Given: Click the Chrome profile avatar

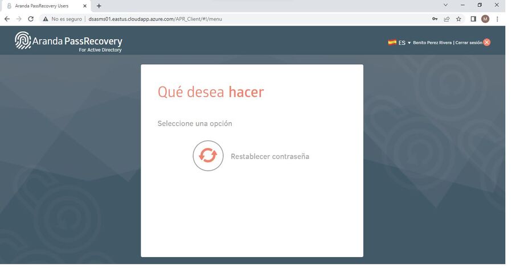Looking at the screenshot, I should coord(485,19).
